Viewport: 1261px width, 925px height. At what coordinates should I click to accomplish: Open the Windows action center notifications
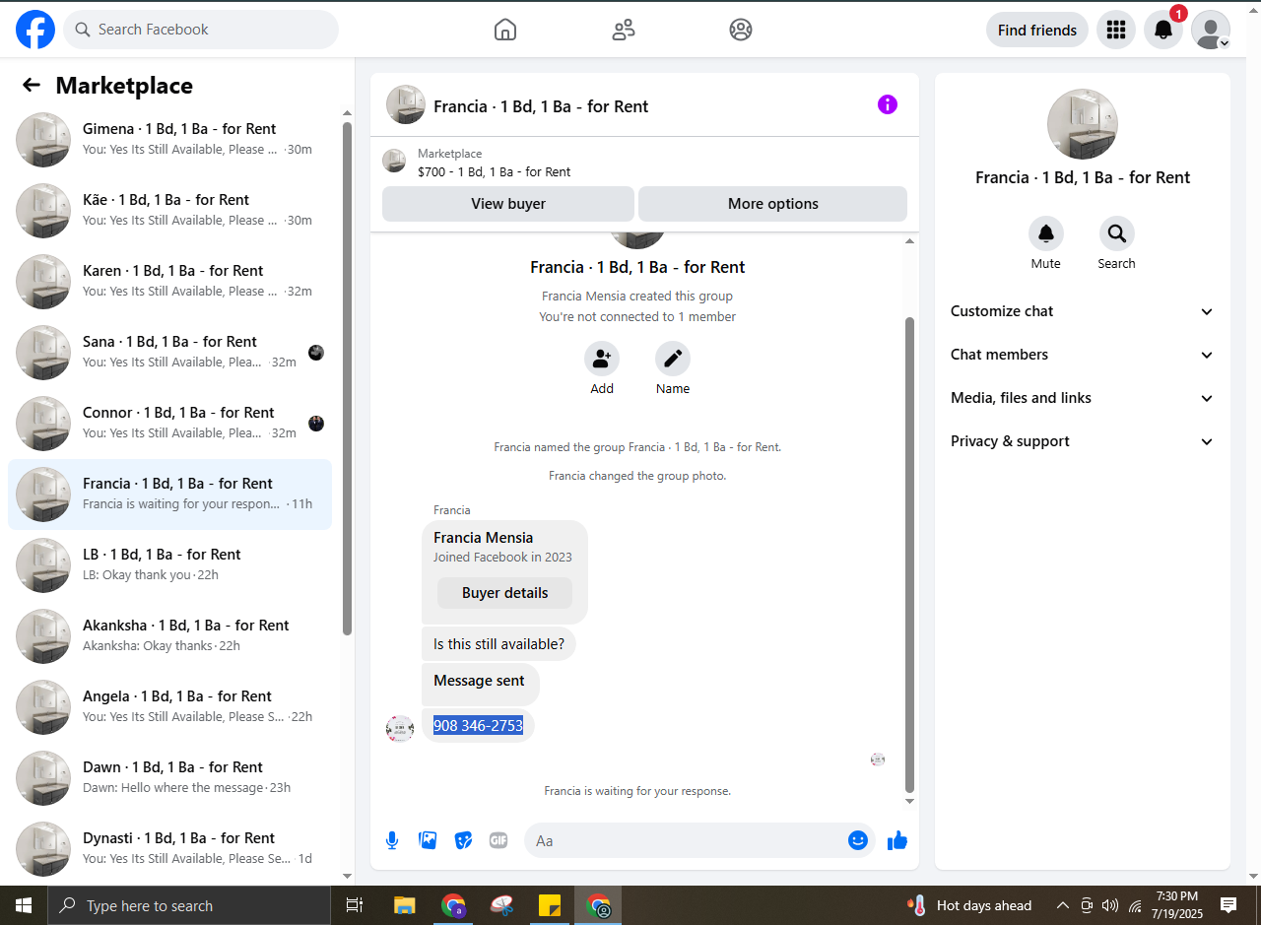click(x=1228, y=905)
